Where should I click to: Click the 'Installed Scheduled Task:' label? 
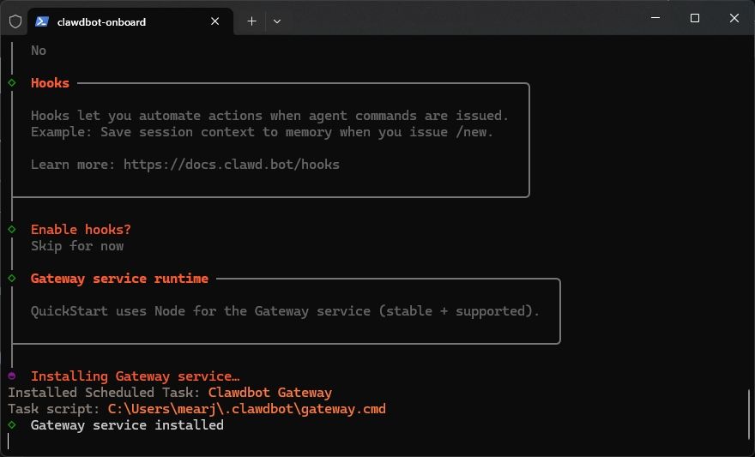coord(104,393)
